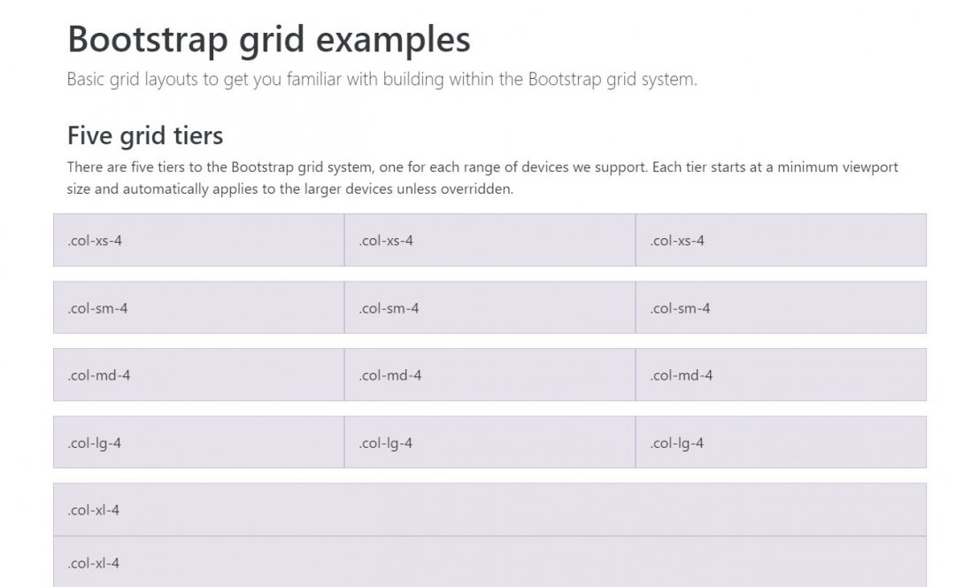The image size is (956, 587).
Task: Click the upper full-width .col-xl-4 row
Action: coord(490,510)
